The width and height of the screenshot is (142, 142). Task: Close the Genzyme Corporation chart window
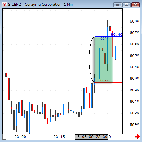(x=135, y=5)
